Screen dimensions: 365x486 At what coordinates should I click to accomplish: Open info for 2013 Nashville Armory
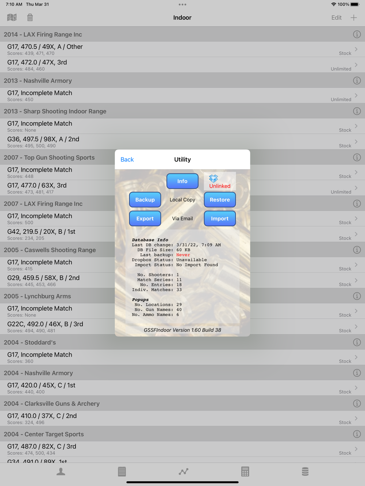point(357,81)
